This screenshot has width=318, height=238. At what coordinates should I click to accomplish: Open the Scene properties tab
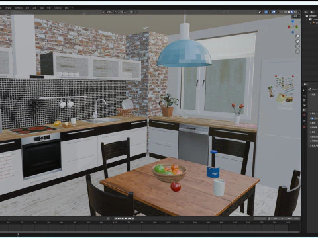coord(304,110)
